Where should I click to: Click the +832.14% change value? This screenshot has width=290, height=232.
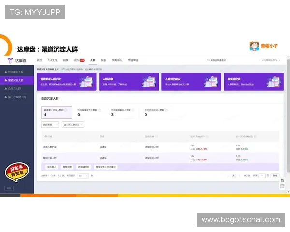point(202,149)
